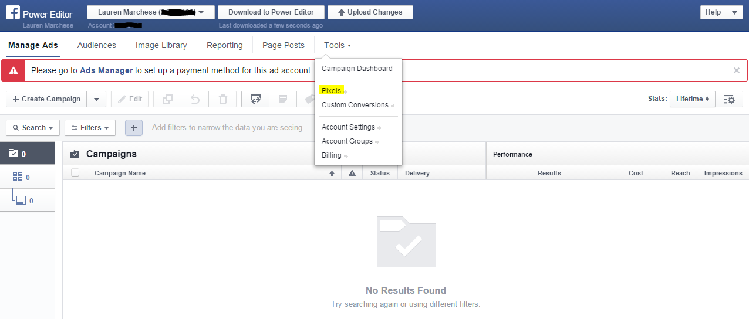Open the column customize settings icon
Image resolution: width=749 pixels, height=319 pixels.
[729, 99]
